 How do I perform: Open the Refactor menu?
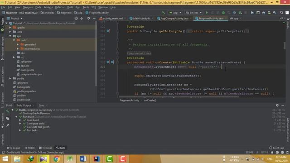(x=60, y=7)
